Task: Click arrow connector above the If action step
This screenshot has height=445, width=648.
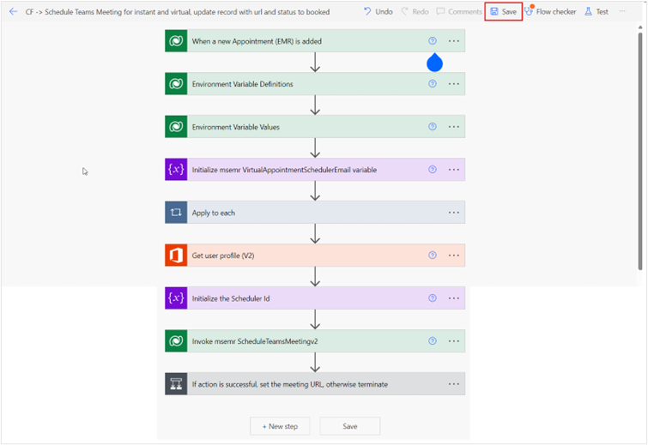Action: tap(315, 363)
